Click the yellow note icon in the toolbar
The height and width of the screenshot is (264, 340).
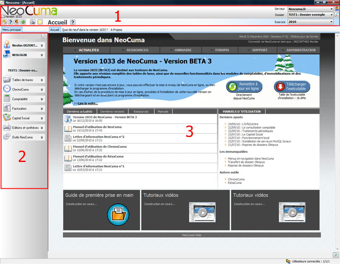coord(40,22)
